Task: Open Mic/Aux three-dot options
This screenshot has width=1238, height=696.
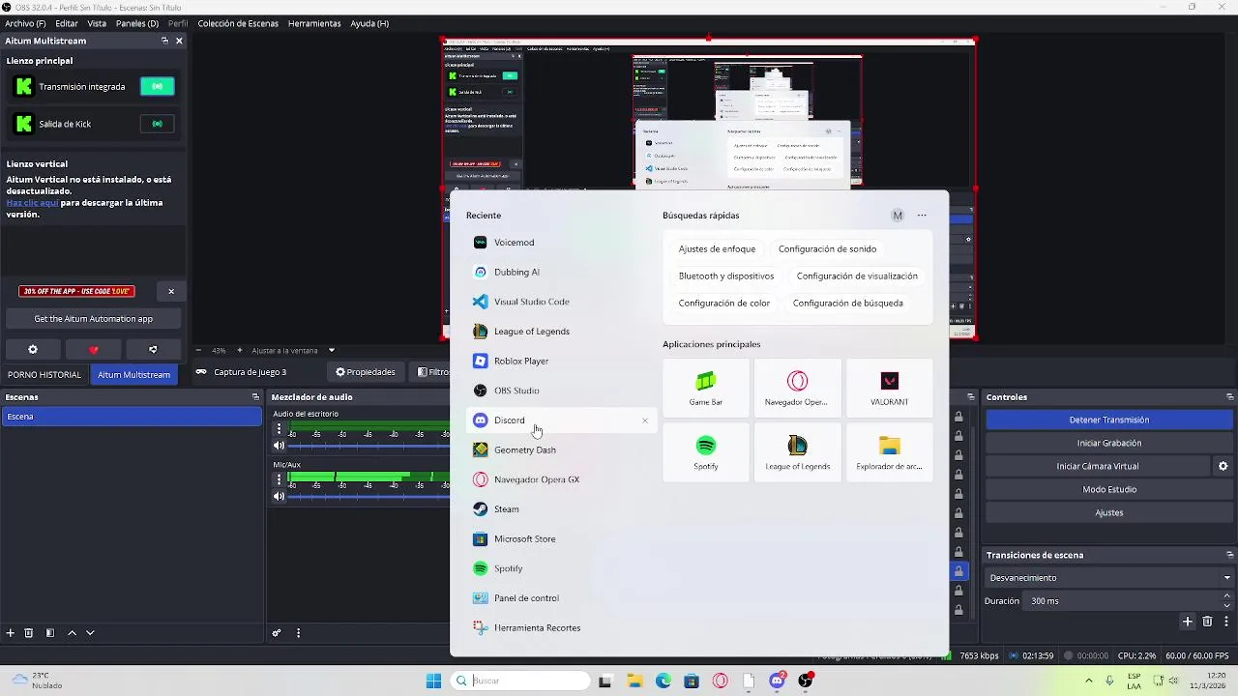Action: coord(280,478)
